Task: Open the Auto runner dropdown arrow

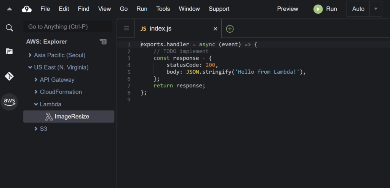Action: pyautogui.click(x=376, y=9)
